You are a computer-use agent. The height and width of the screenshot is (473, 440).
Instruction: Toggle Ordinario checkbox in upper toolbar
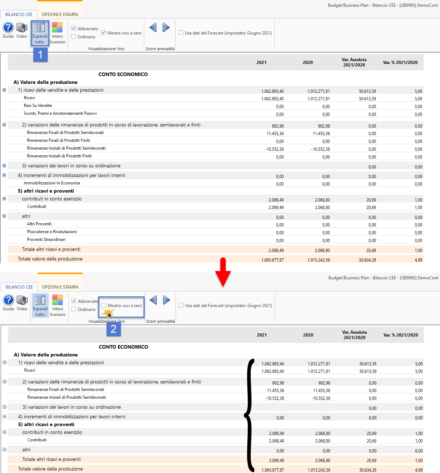click(74, 37)
